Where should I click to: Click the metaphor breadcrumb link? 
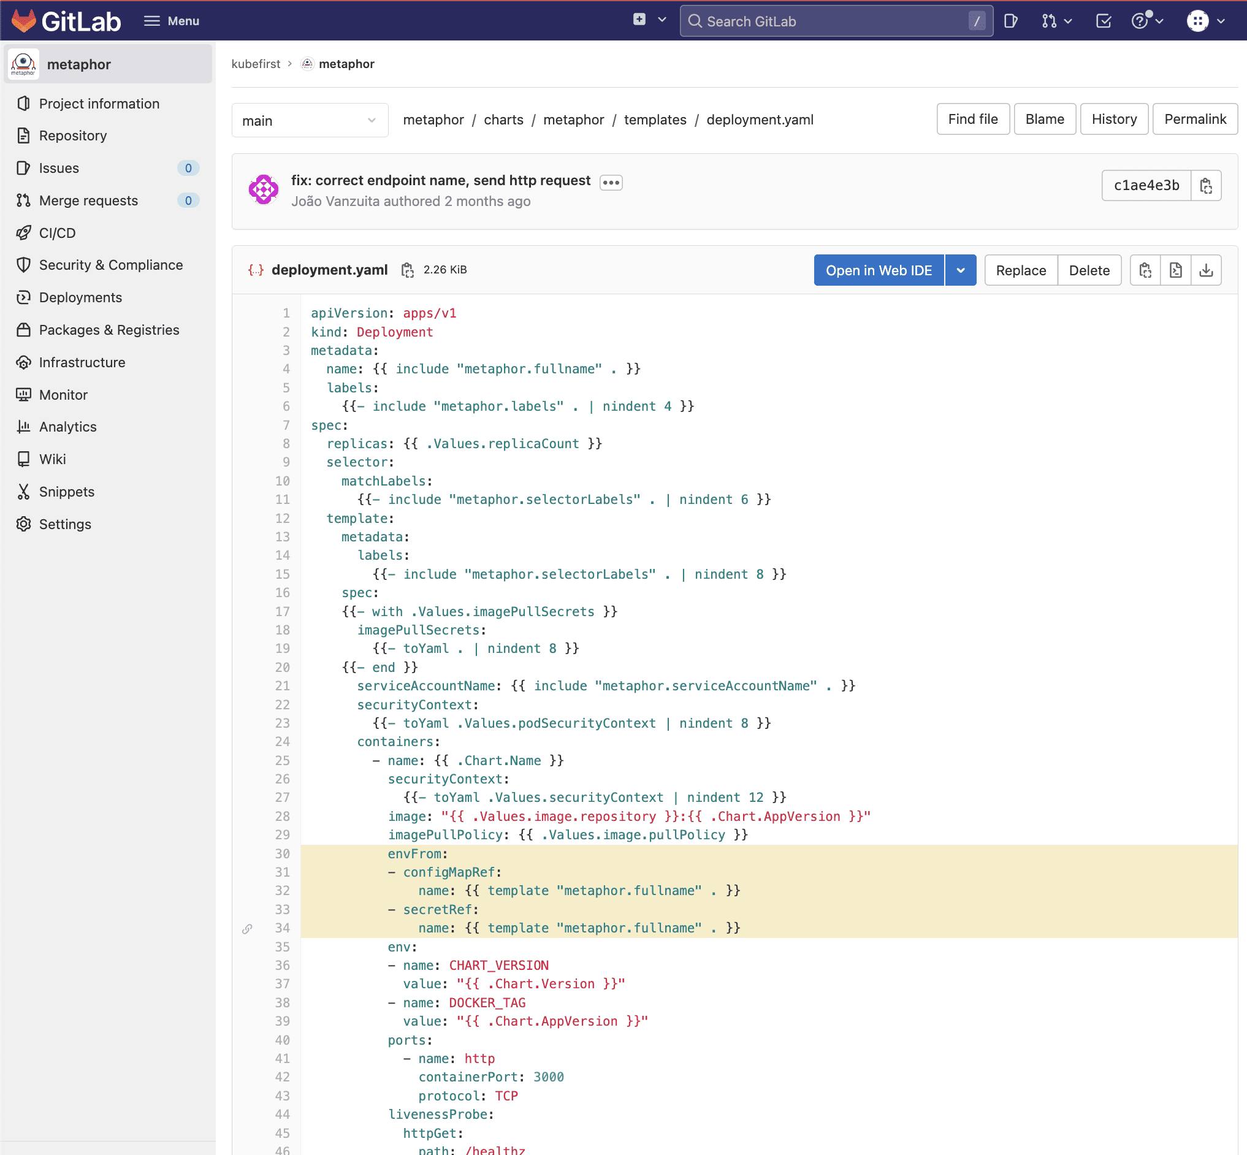346,64
